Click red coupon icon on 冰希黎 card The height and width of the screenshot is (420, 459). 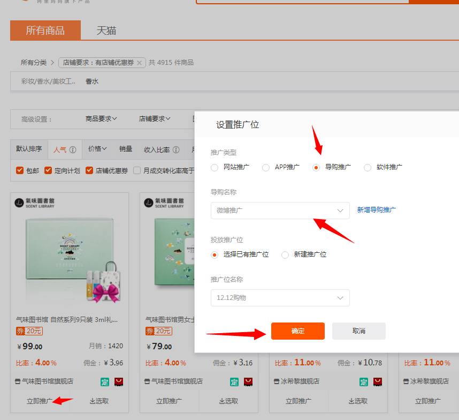[x=377, y=382]
